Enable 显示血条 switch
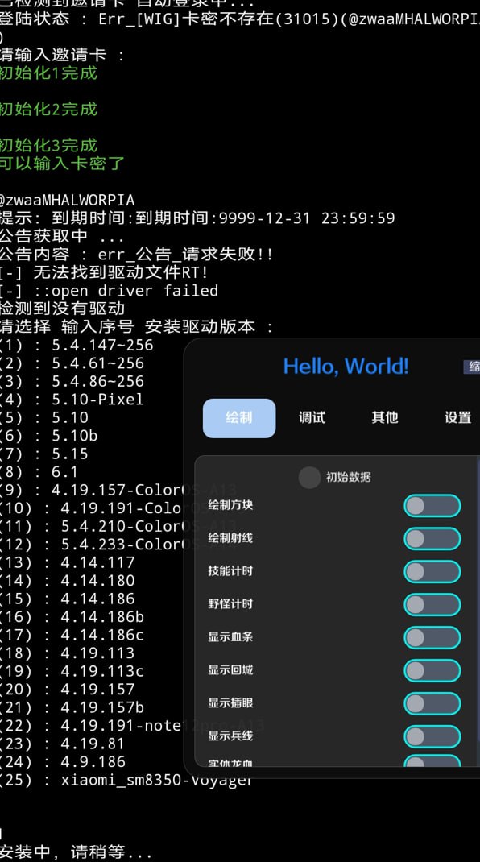 click(x=432, y=638)
